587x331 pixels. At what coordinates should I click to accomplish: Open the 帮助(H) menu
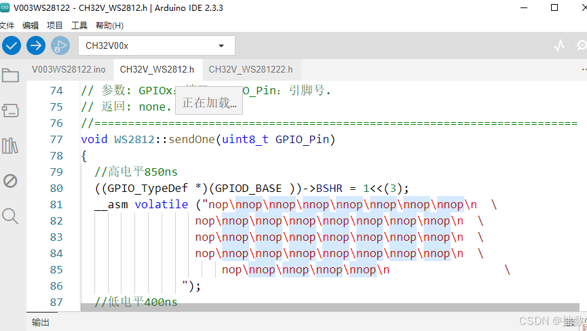coord(109,25)
